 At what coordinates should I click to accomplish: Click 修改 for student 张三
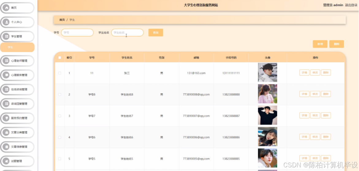coord(315,72)
